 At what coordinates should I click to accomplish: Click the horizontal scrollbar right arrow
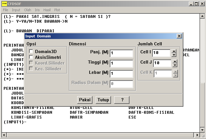coord(197,135)
